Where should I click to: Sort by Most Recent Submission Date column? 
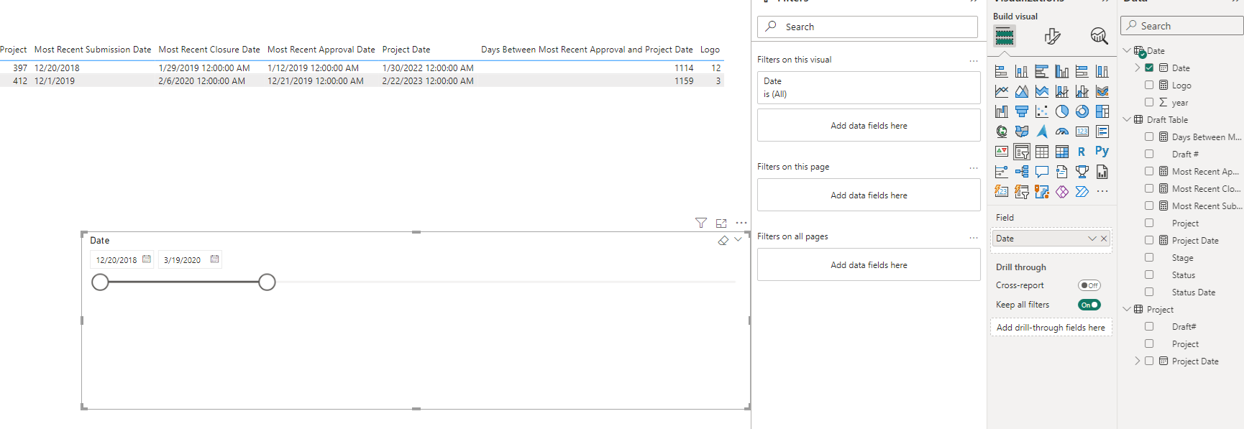point(93,50)
